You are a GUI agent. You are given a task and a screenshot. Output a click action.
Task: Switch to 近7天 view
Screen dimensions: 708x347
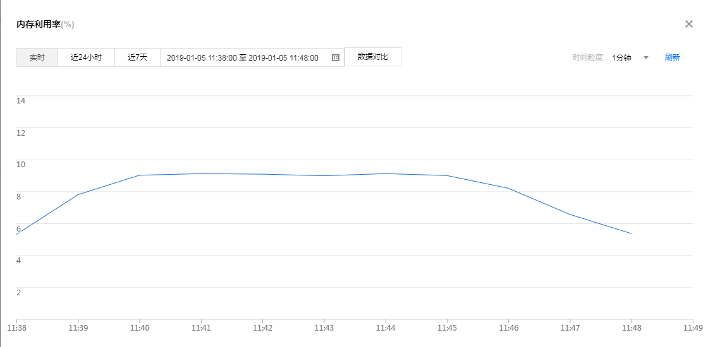coord(137,57)
